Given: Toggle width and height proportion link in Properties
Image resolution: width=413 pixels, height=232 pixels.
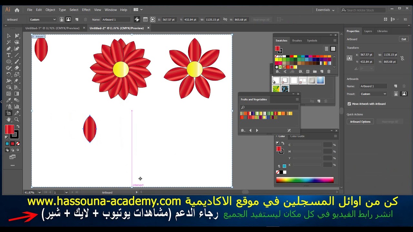Looking at the screenshot, I should pyautogui.click(x=402, y=58).
